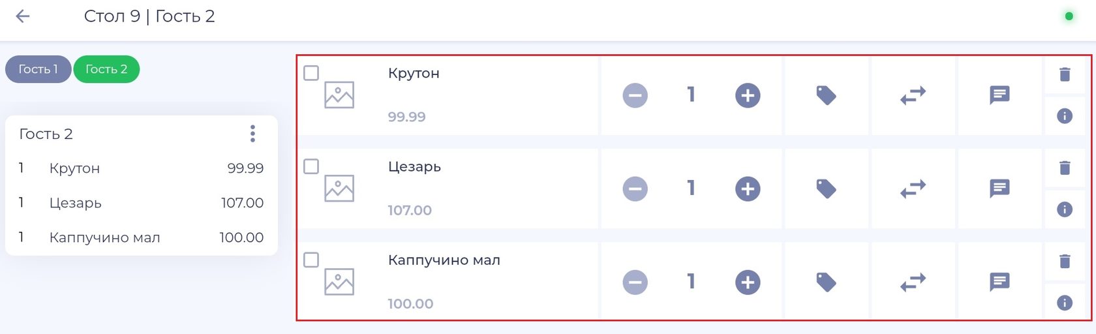
Task: Open the Гость 2 three-dot menu
Action: coord(252,134)
